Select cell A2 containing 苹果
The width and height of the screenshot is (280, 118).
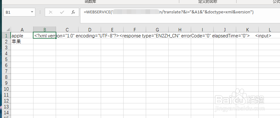point(22,42)
